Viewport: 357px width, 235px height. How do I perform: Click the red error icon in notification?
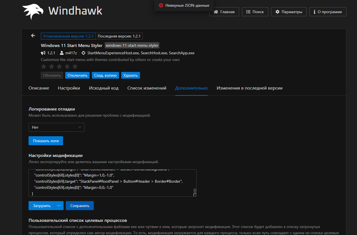pyautogui.click(x=161, y=5)
